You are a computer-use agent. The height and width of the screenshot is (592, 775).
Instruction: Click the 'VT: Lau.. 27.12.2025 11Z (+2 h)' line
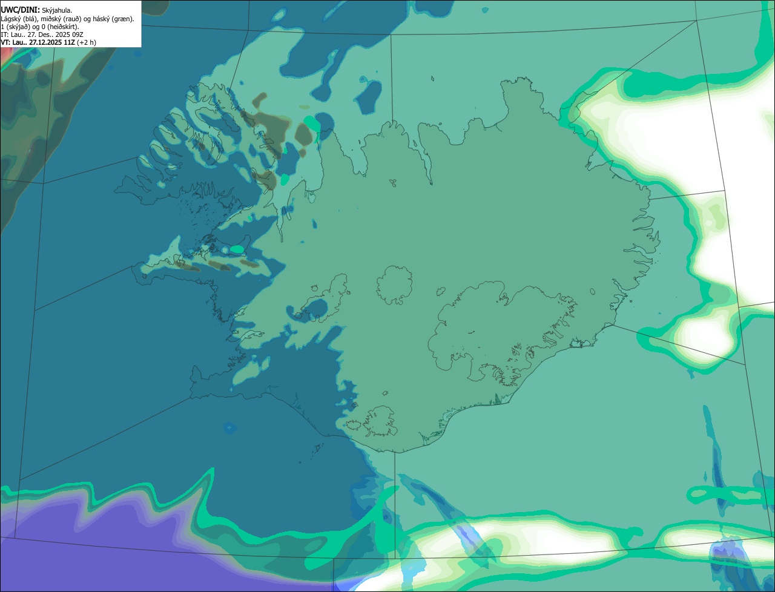pos(48,42)
